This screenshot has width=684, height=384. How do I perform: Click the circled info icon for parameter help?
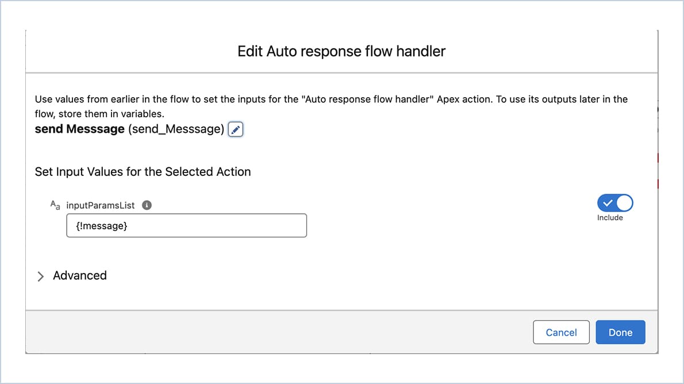147,205
